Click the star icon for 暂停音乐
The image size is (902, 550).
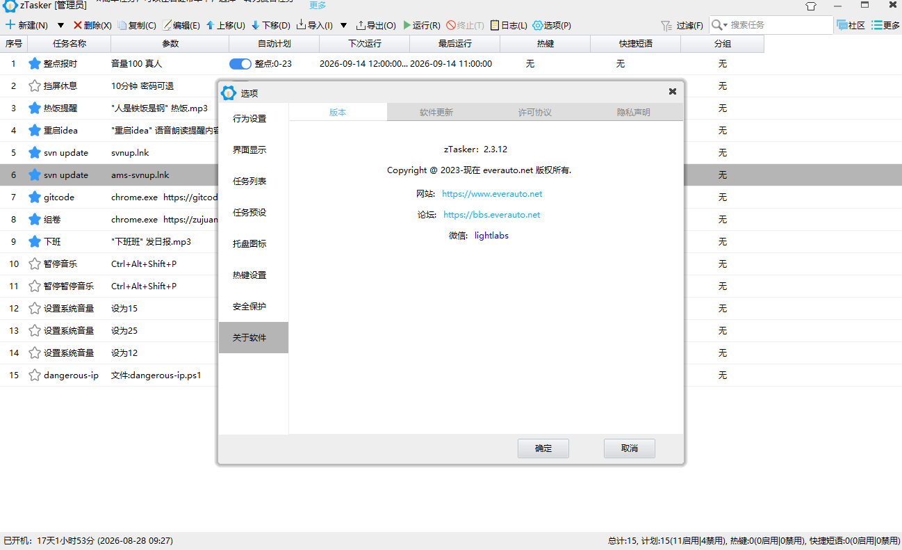coord(35,264)
